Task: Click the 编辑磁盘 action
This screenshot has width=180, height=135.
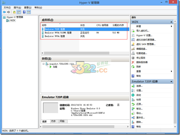Action: [x=142, y=49]
